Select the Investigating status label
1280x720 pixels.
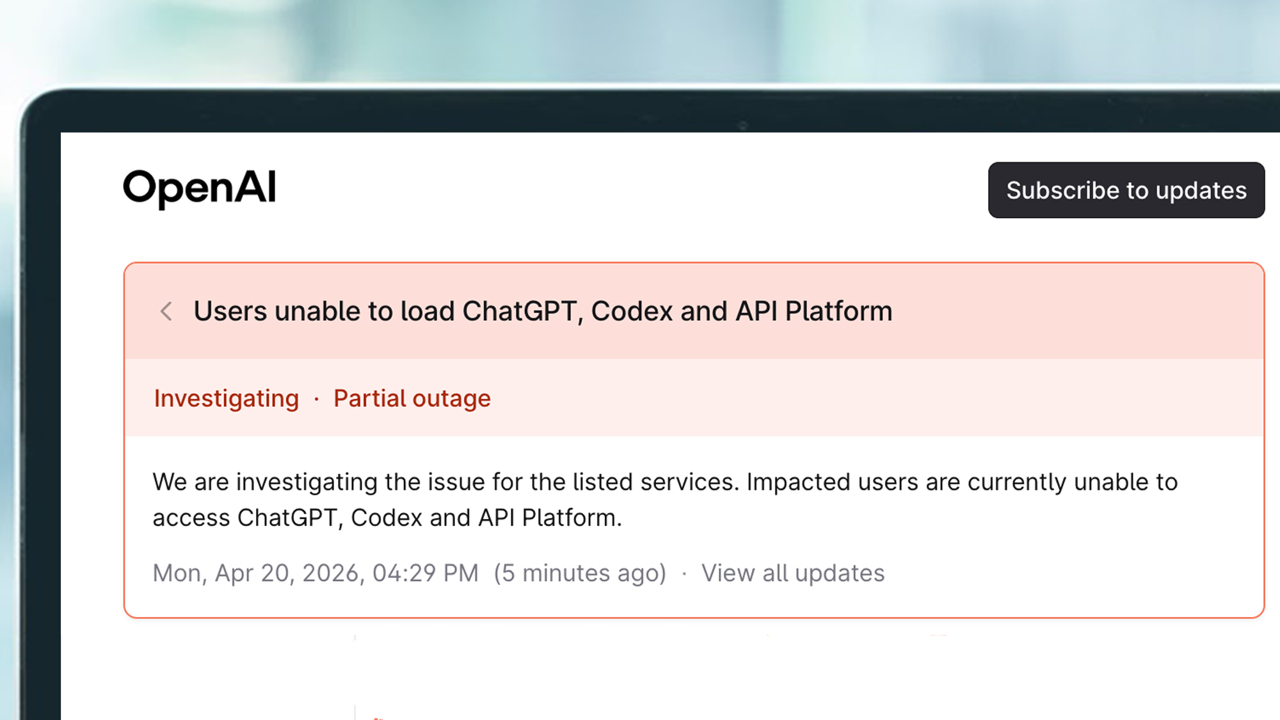tap(226, 397)
